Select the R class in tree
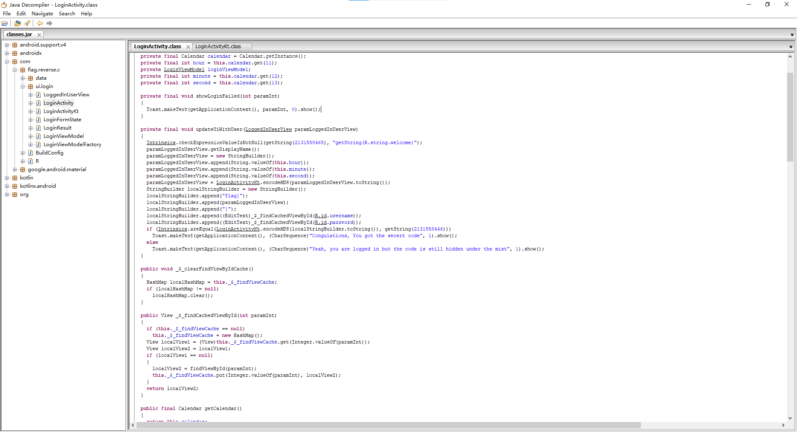 coord(37,161)
